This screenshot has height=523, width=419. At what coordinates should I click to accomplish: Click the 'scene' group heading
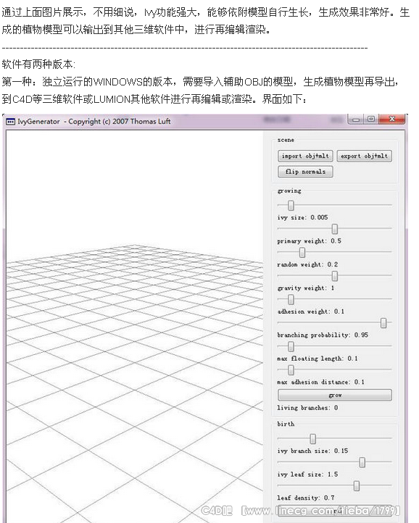[x=286, y=140]
